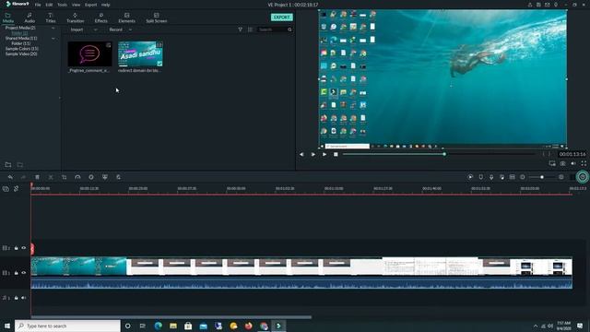Lock video track 2

[17, 248]
